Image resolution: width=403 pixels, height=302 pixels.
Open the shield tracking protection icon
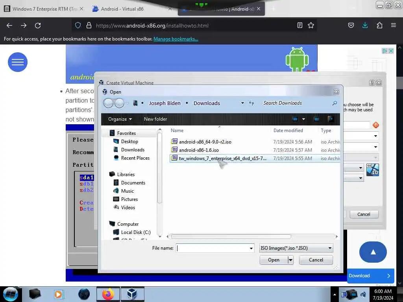coord(78,26)
